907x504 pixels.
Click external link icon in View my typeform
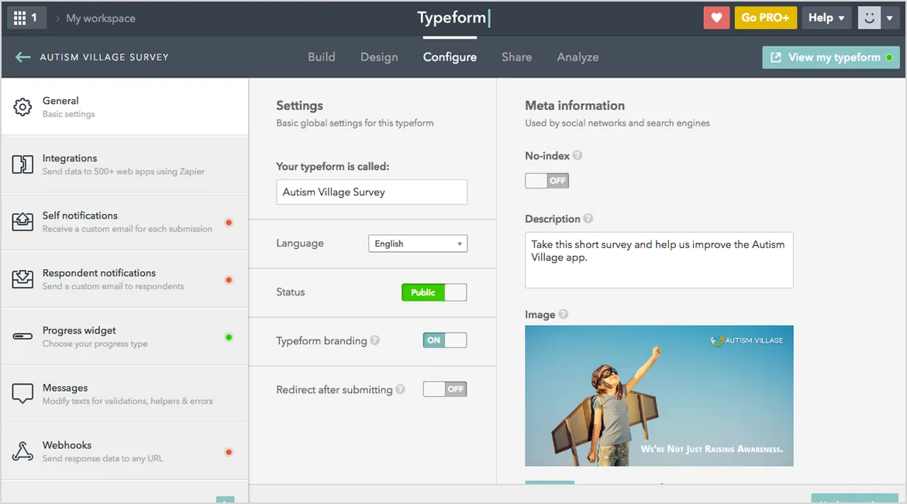click(x=776, y=57)
